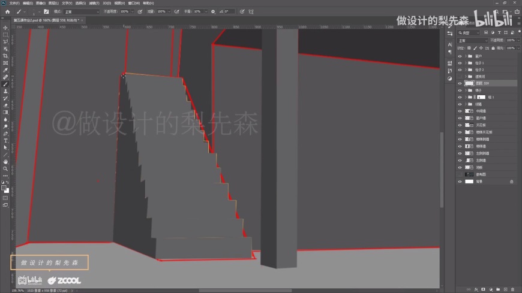Select the Zoom tool

(x=5, y=168)
